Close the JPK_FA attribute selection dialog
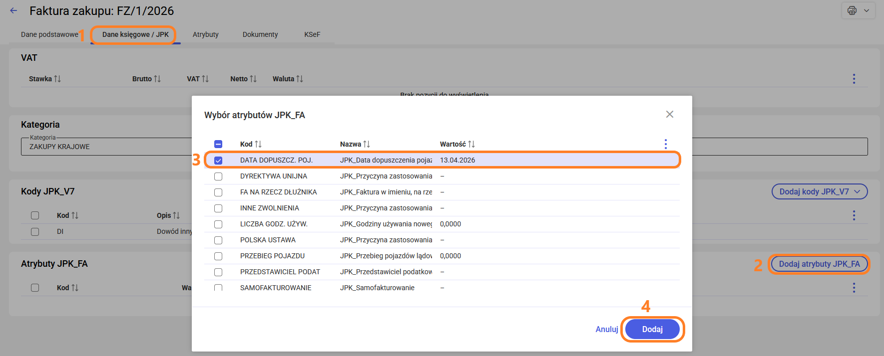 (669, 114)
